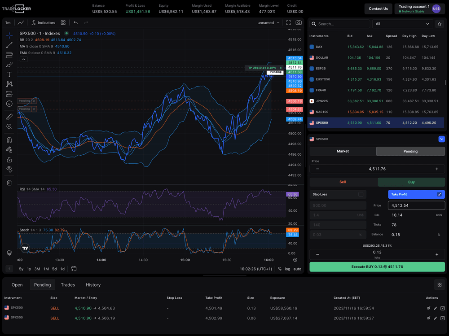Image resolution: width=449 pixels, height=336 pixels.
Task: Select the Market order tab
Action: point(343,151)
